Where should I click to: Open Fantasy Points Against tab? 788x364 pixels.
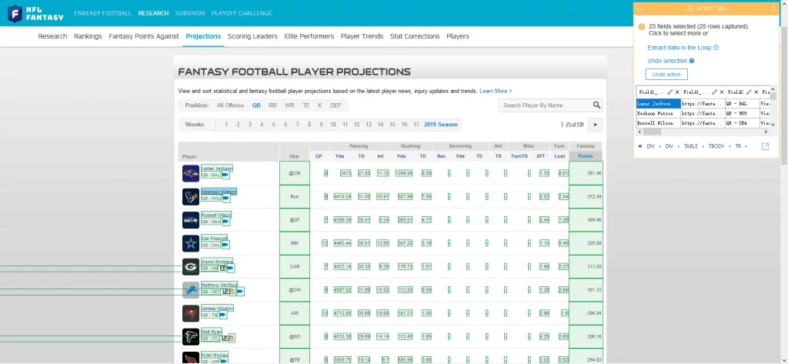tap(144, 36)
